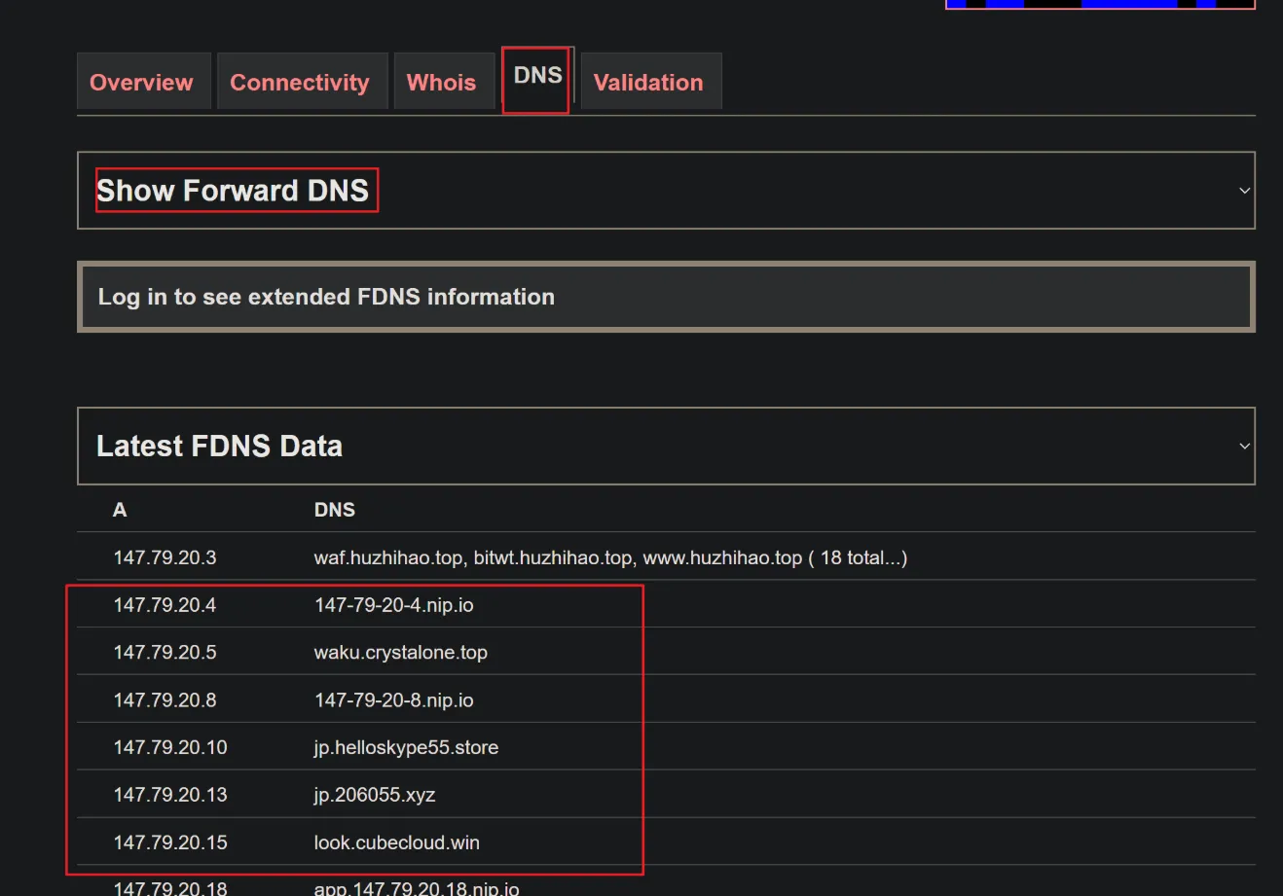Image resolution: width=1283 pixels, height=896 pixels.
Task: Toggle the Latest FDNS Data chevron arrow
Action: pos(1244,447)
